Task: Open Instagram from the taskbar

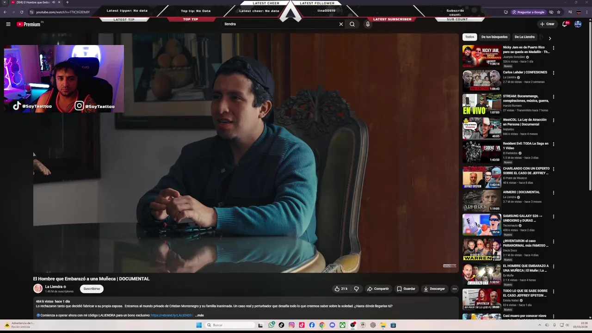Action: [291, 325]
